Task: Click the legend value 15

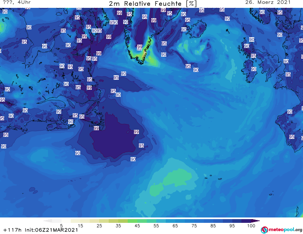Action: tap(80, 226)
